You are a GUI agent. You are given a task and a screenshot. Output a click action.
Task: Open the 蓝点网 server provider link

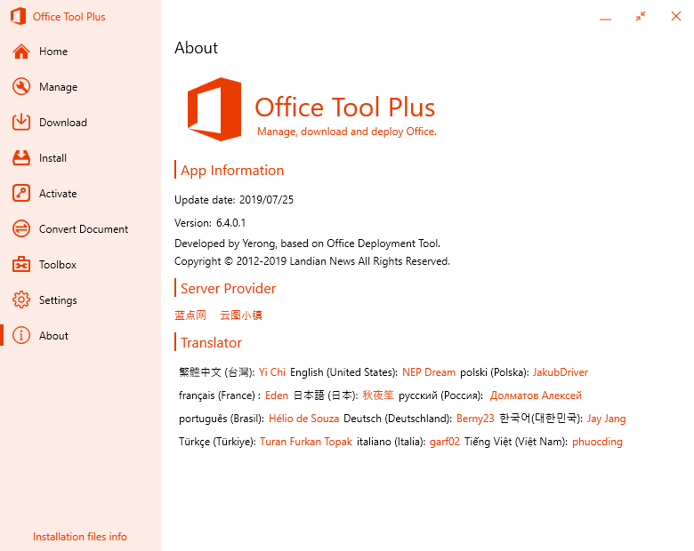tap(190, 315)
